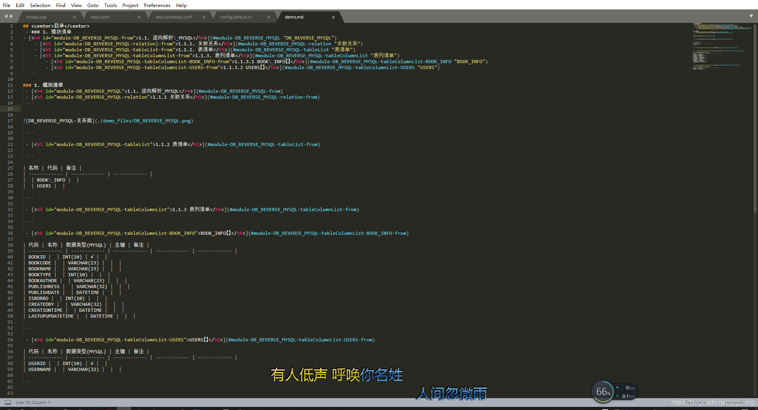Screen dimensions: 758x410
Task: Click the CREATIONTIME row
Action: coord(74,310)
